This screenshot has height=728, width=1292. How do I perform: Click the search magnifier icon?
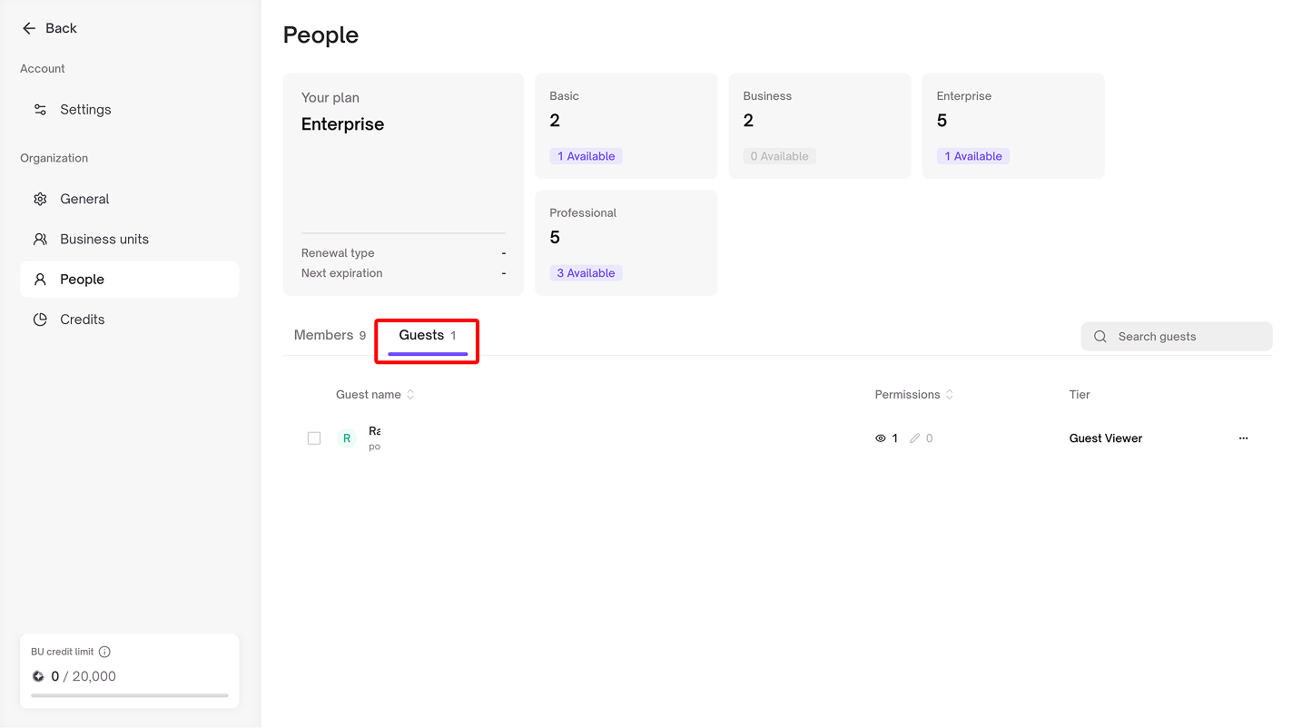tap(1100, 337)
